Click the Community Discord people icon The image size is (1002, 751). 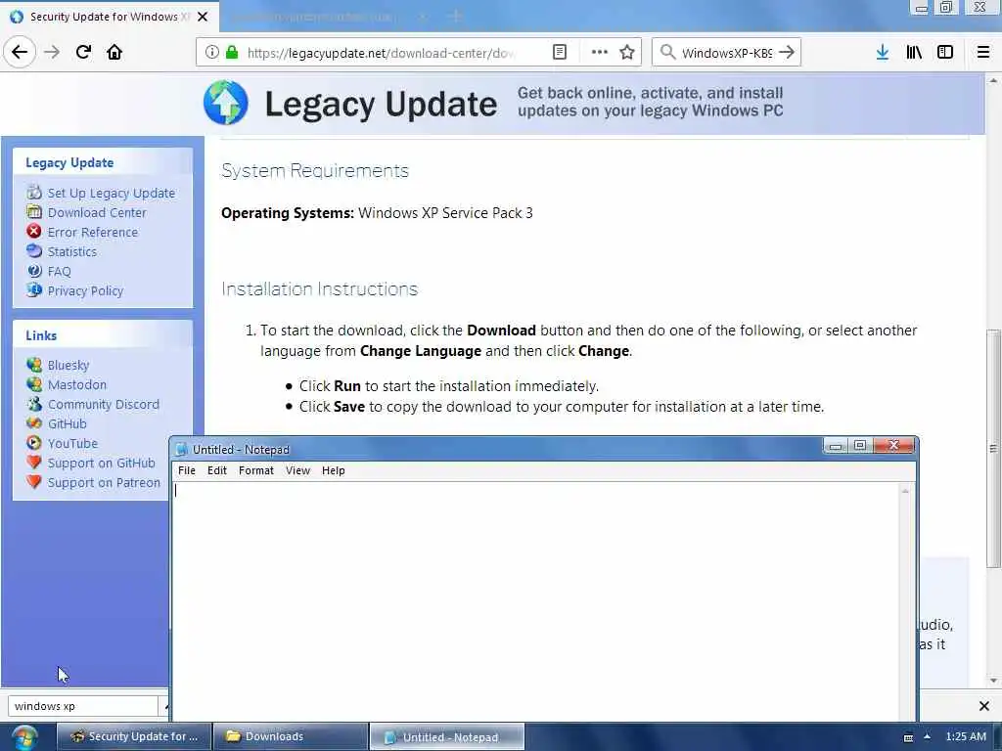point(34,404)
